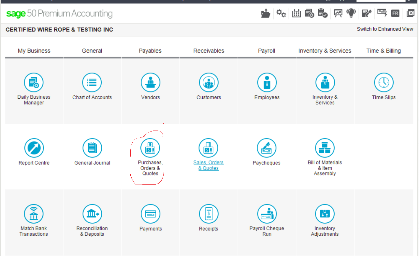Open Chart of Accounts
The image size is (419, 264).
pos(92,82)
